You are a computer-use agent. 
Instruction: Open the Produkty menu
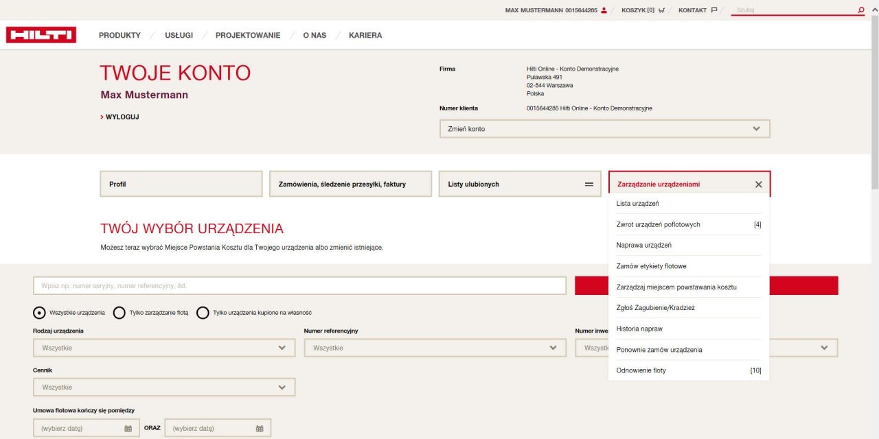119,35
